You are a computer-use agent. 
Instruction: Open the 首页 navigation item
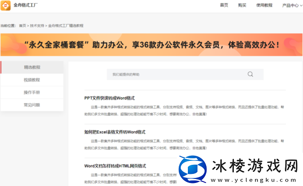pos(224,5)
